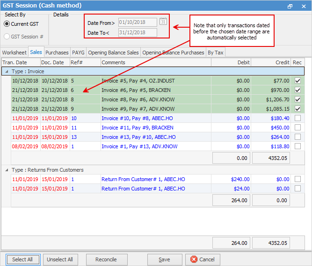Select the Invoice #8, Pay #6, ADV.KNOW comment
Screen dimensions: 312x266
click(138, 99)
